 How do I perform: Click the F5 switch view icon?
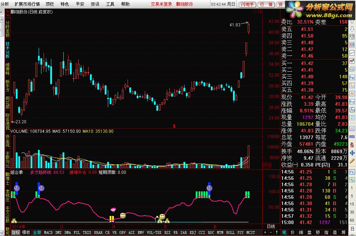point(352,172)
